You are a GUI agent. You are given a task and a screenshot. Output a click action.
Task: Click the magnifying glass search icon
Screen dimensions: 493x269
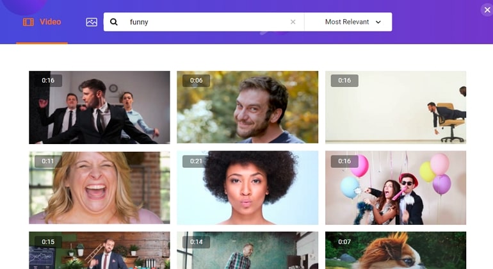pyautogui.click(x=114, y=22)
